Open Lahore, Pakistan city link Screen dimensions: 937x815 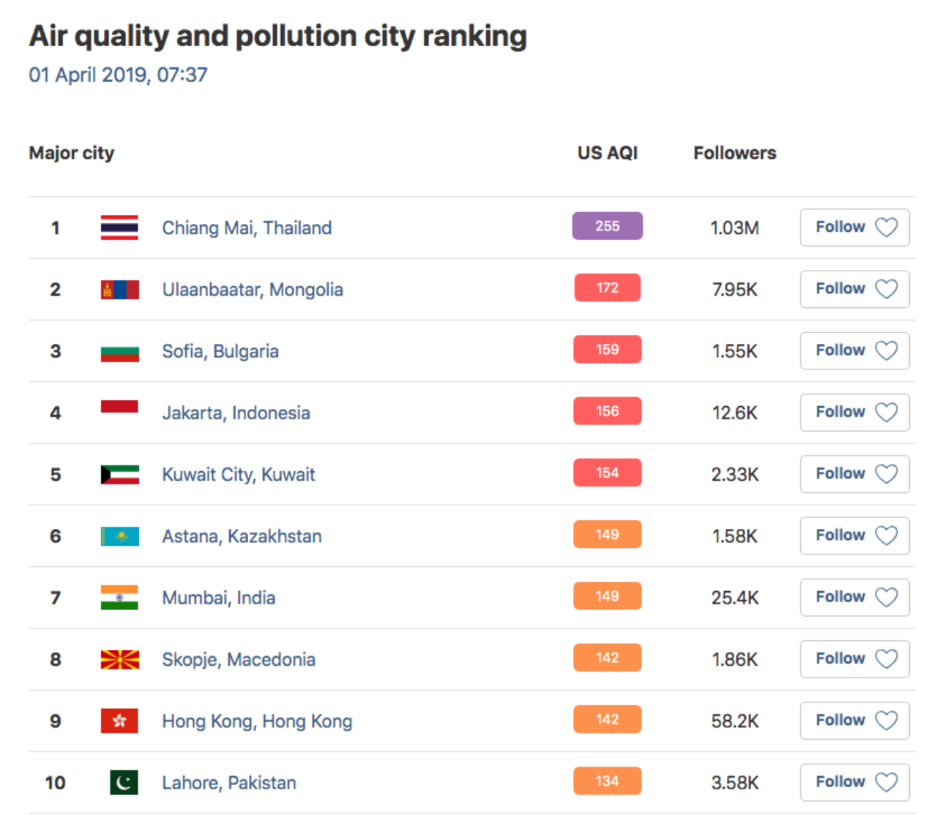point(229,783)
